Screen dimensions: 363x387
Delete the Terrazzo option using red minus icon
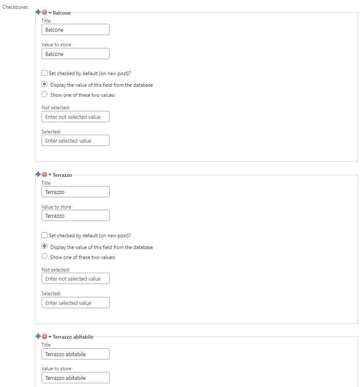[45, 174]
